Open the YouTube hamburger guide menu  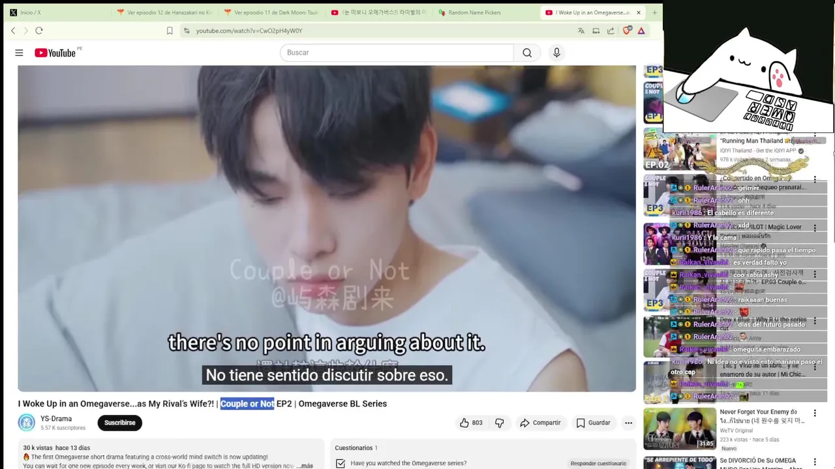[x=19, y=53]
